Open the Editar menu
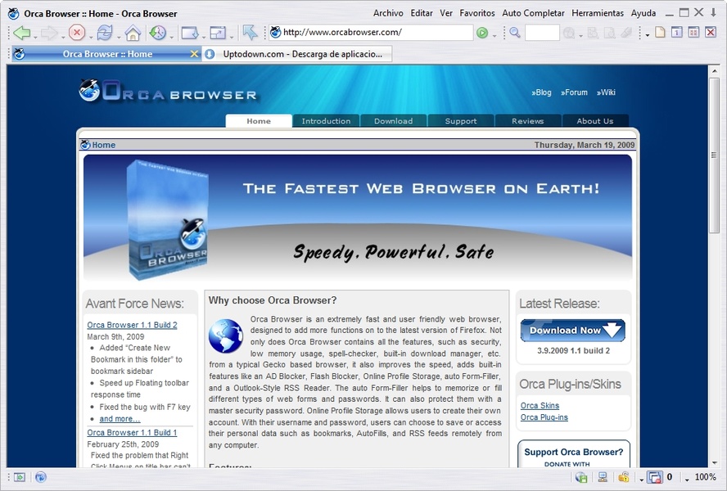This screenshot has height=491, width=727. click(422, 13)
